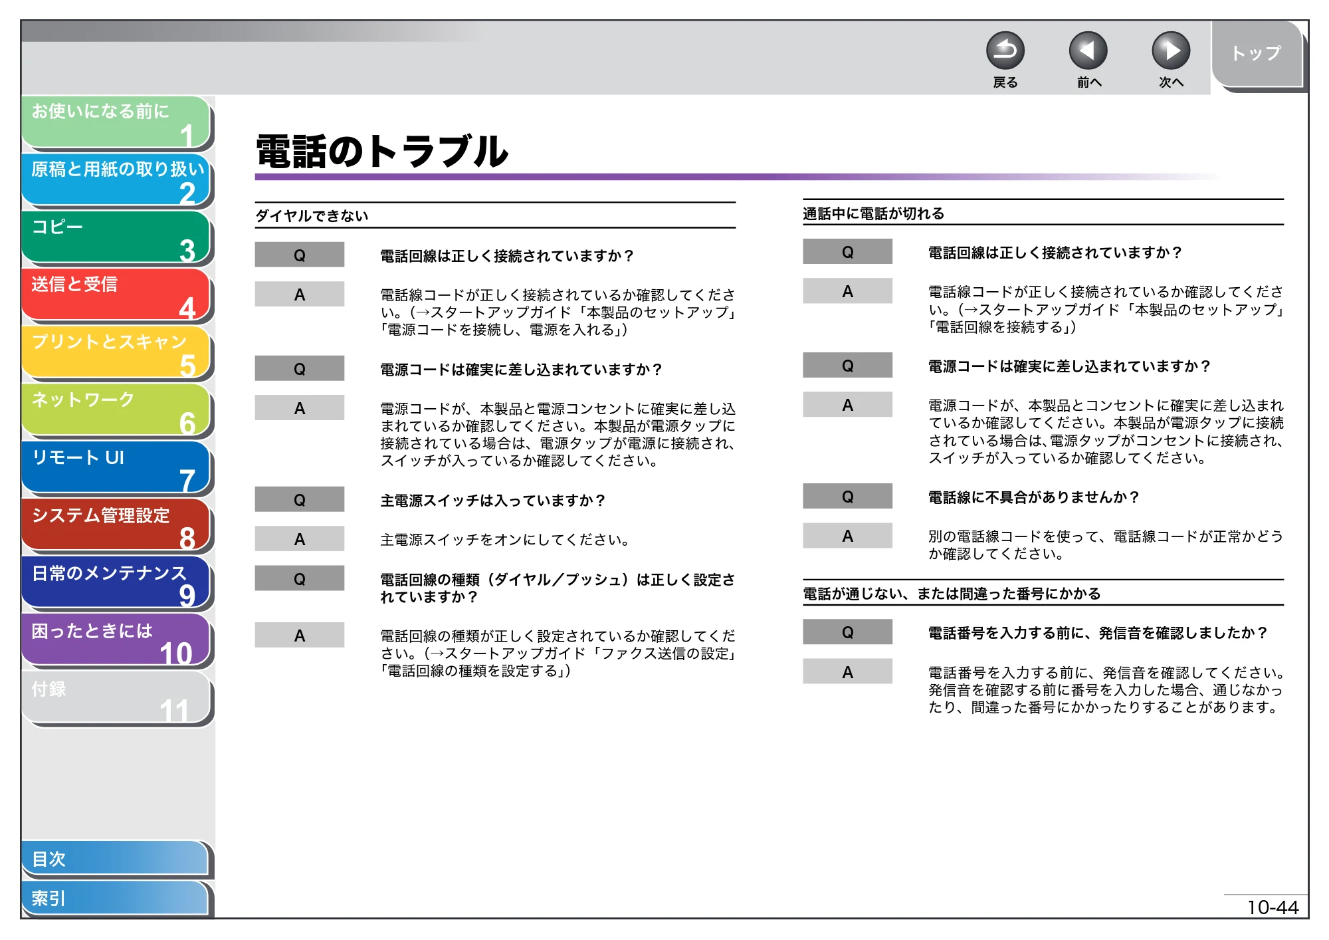
Task: Click the 通話中に電話が切れる section heading
Action: 873,213
